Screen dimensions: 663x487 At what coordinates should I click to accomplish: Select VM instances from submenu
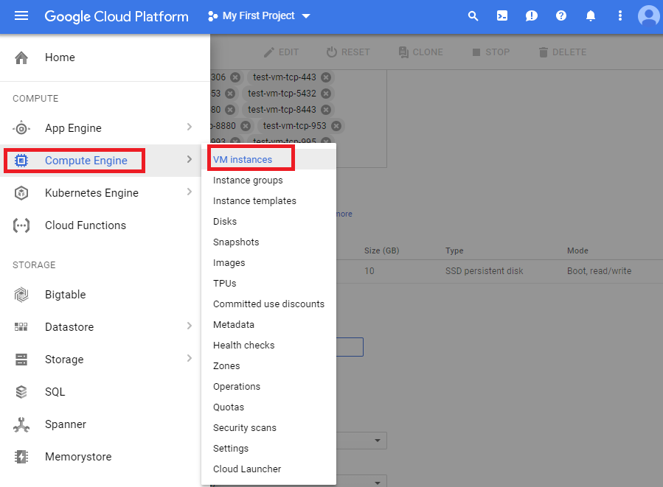243,160
